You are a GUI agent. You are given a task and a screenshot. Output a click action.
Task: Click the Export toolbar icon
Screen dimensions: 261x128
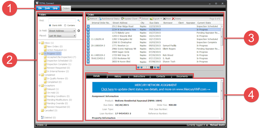pos(151,19)
